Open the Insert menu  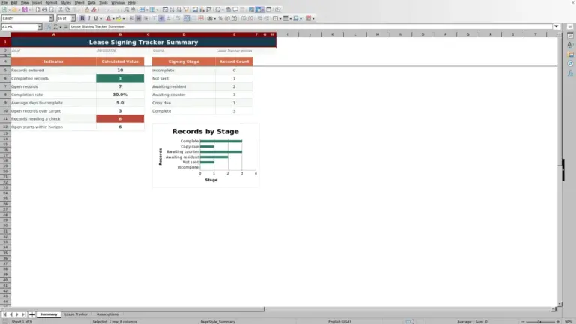tap(37, 2)
